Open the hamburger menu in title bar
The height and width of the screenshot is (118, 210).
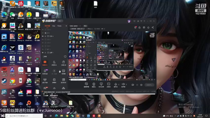click(144, 21)
